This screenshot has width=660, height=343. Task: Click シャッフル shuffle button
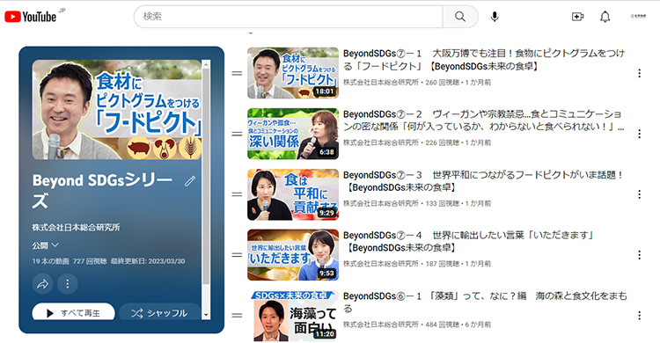tap(160, 312)
